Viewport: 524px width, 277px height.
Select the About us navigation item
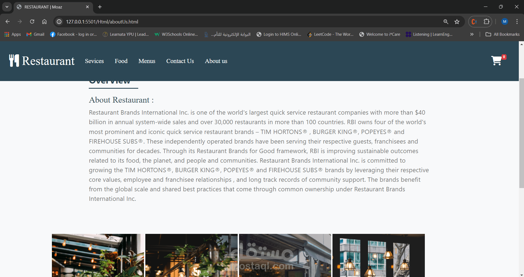[216, 61]
